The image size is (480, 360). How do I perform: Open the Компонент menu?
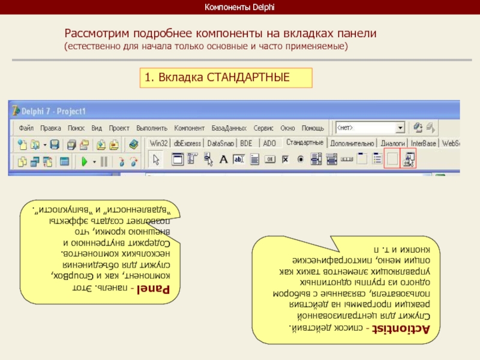point(190,128)
